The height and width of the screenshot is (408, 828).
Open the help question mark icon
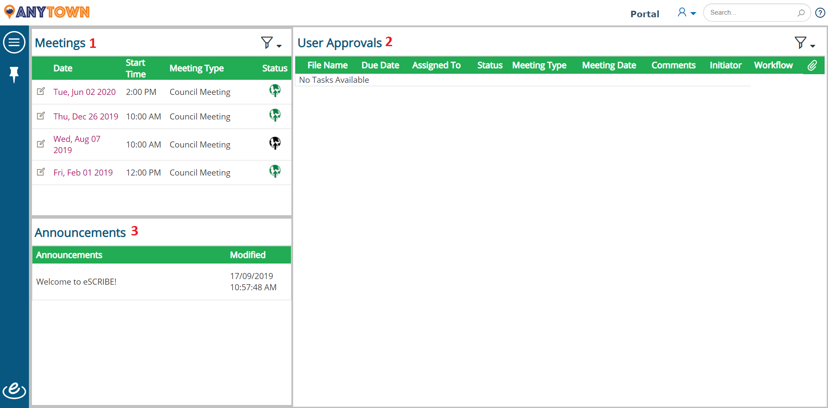click(820, 13)
